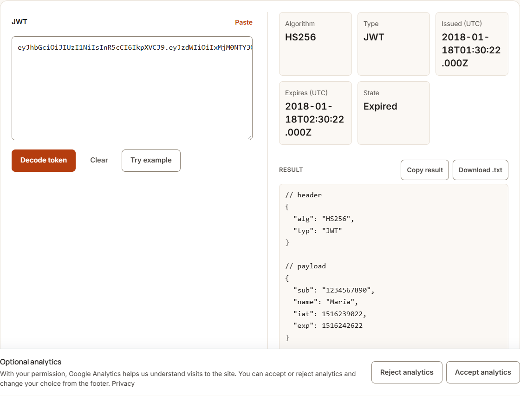This screenshot has height=396, width=520.
Task: Select the Issued (UTC) timestamp value
Action: click(471, 50)
